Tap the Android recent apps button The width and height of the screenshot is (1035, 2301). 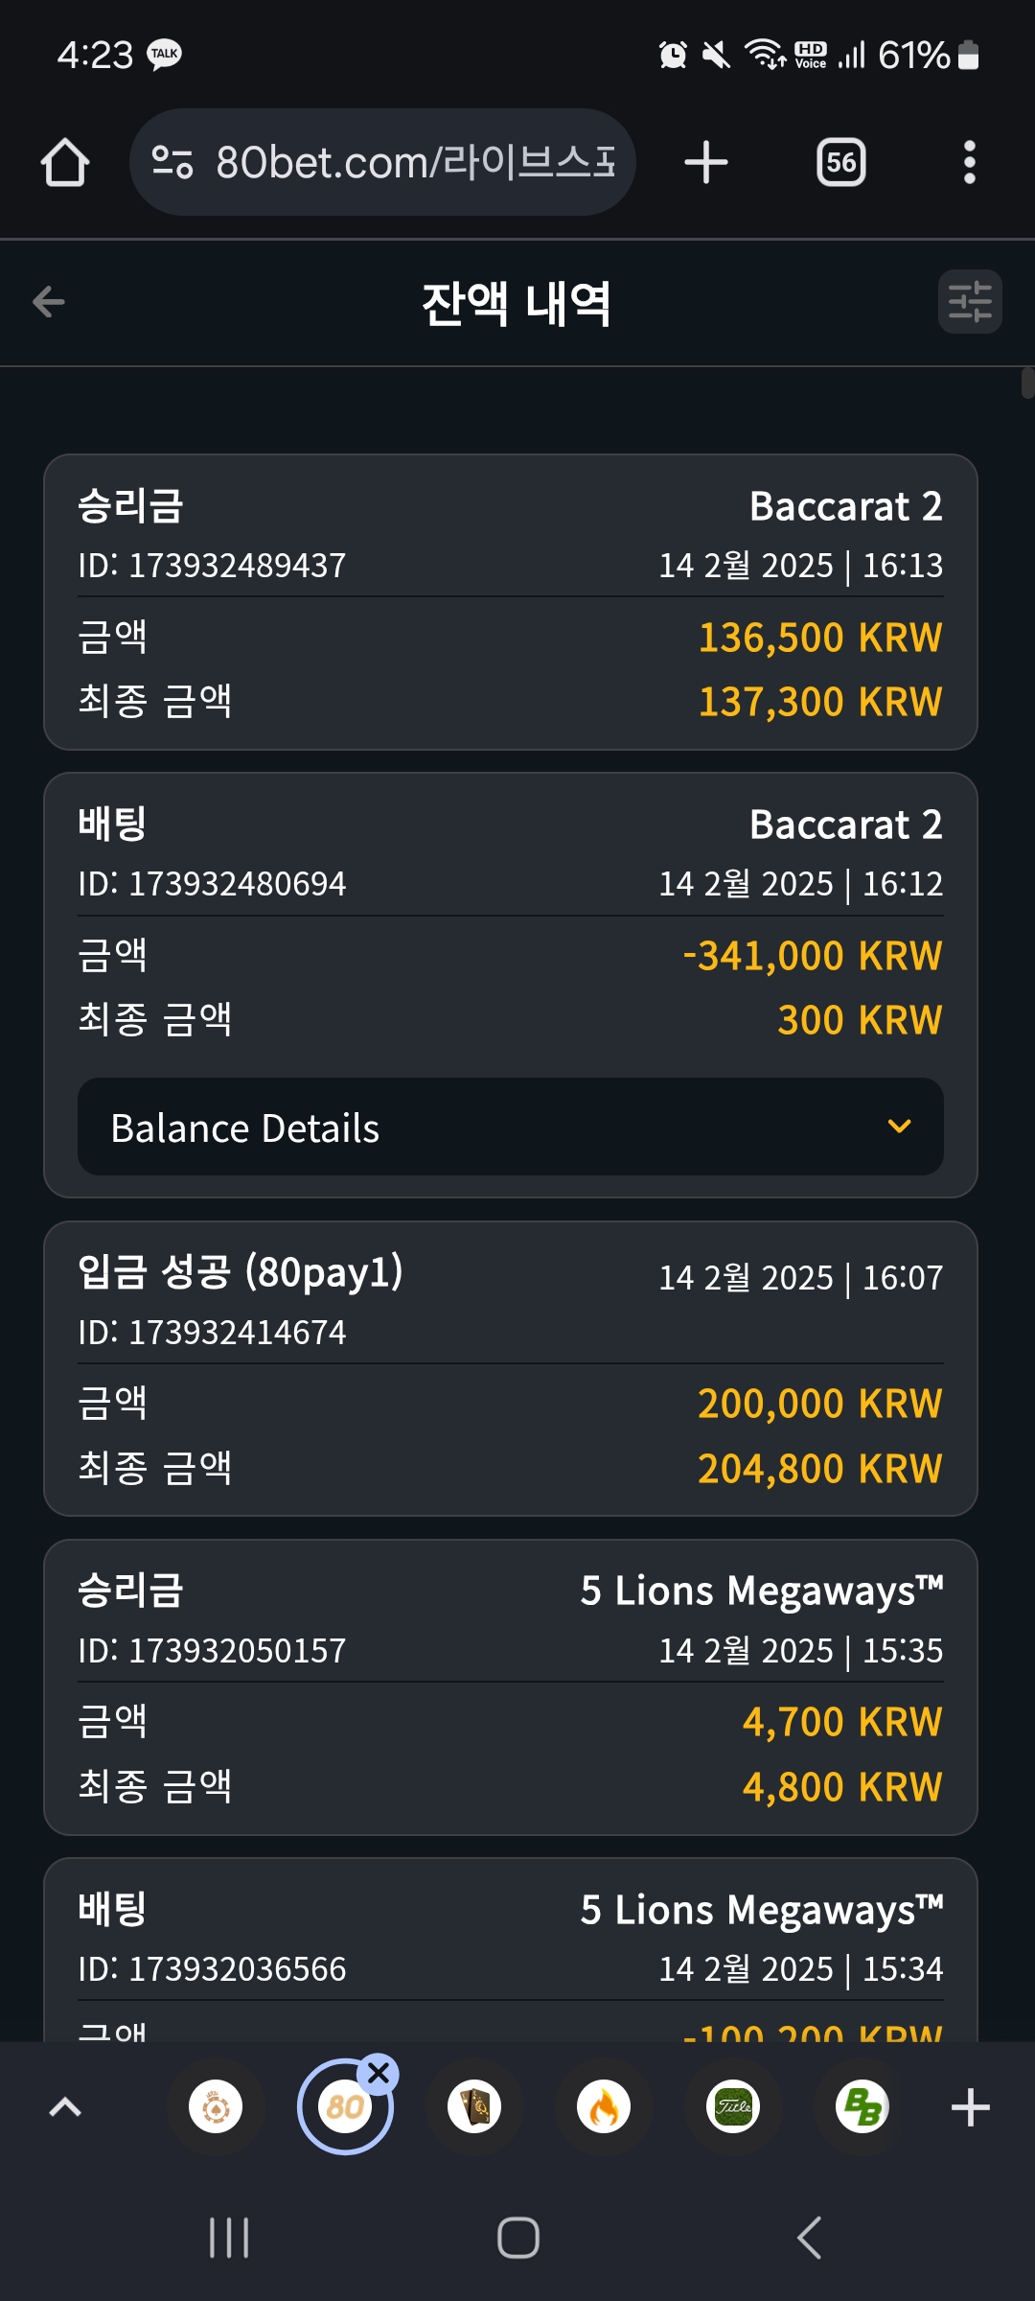coord(230,2238)
